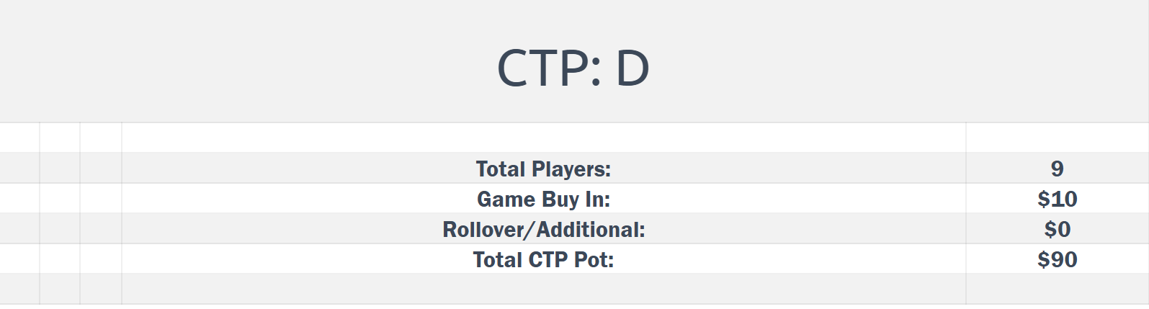The height and width of the screenshot is (309, 1149).
Task: Click empty cell directly below "Total CTP Pot:" label
Action: [x=543, y=289]
